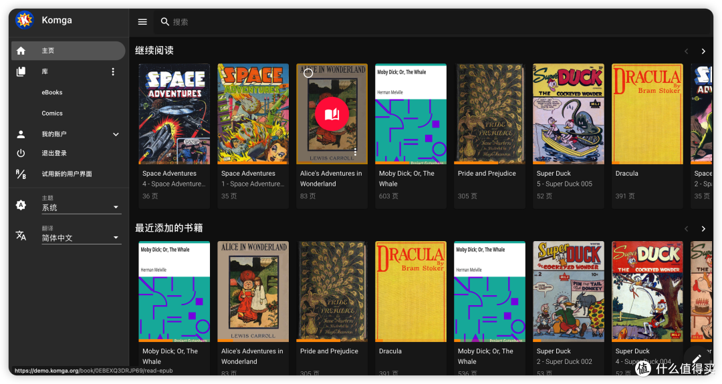Open the Comics library
Viewport: 722px width, 384px height.
click(x=52, y=113)
